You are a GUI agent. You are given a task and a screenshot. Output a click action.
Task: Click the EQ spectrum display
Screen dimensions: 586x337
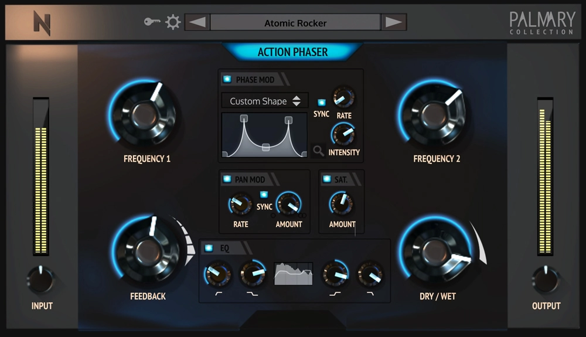(x=294, y=274)
